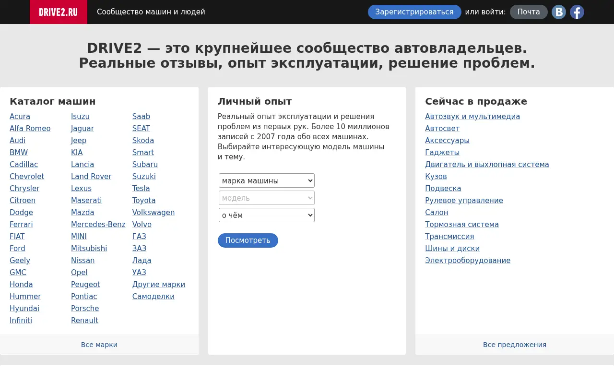Select Alfa Romeo from car catalog

(30, 129)
